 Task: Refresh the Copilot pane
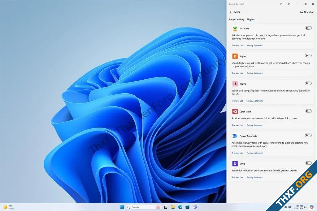click(x=289, y=4)
